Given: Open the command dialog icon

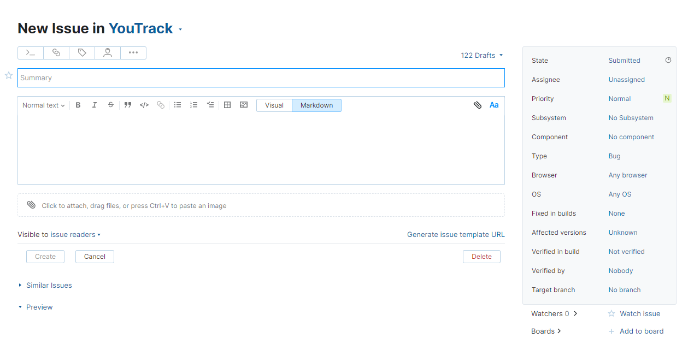Looking at the screenshot, I should tap(31, 53).
